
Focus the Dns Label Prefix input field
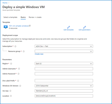click(64, 81)
